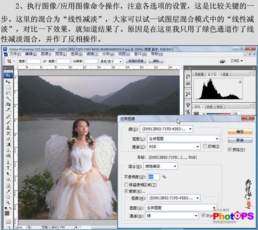This screenshot has width=258, height=230.
Task: Switch to the 色板 swatches tab
Action: pyautogui.click(x=209, y=107)
